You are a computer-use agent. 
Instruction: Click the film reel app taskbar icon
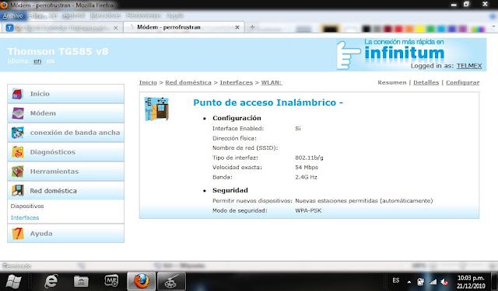pos(171,281)
